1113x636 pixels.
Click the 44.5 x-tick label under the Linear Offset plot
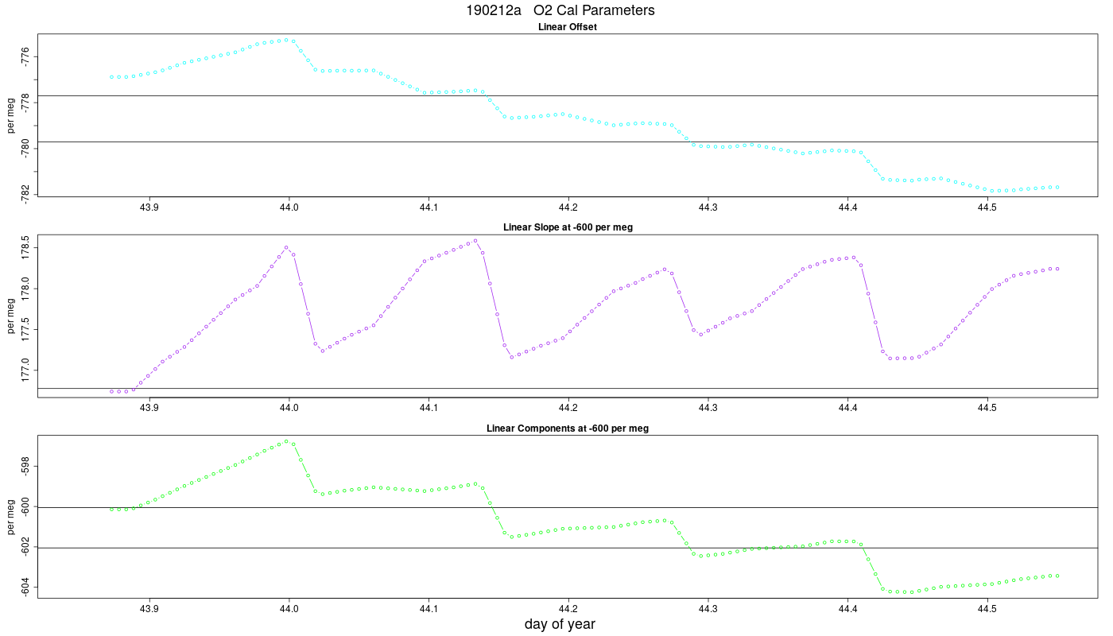tap(987, 207)
